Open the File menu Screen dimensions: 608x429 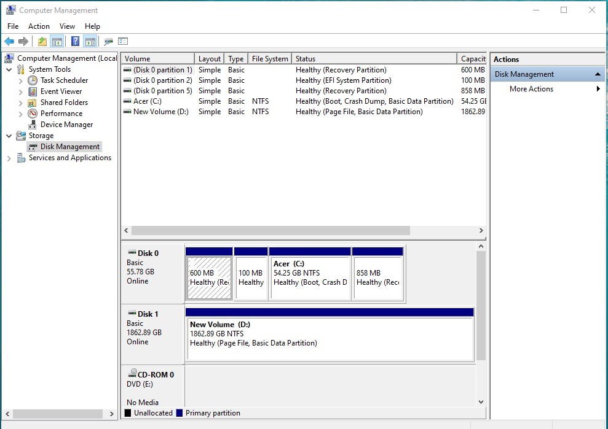tap(13, 26)
